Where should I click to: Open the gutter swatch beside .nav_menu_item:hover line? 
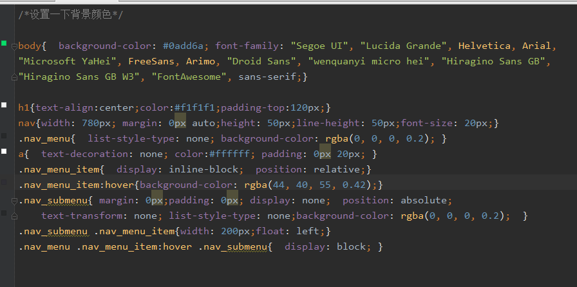point(4,182)
